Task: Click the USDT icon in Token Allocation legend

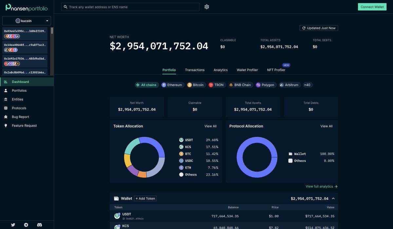Action: (x=181, y=140)
